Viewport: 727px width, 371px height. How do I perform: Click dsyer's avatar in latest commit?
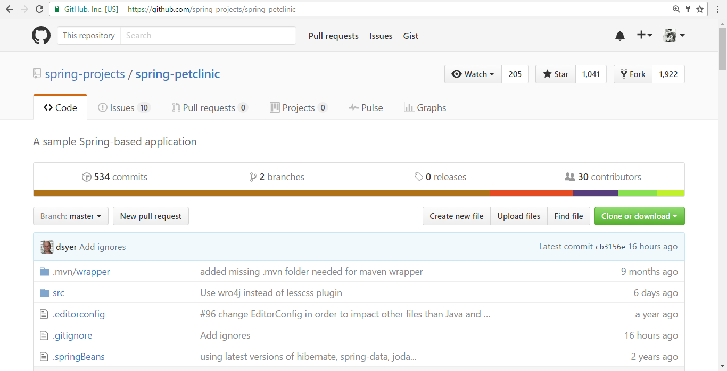click(x=47, y=247)
